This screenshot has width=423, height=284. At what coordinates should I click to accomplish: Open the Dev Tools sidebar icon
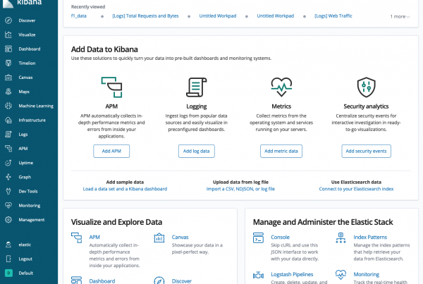click(8, 191)
